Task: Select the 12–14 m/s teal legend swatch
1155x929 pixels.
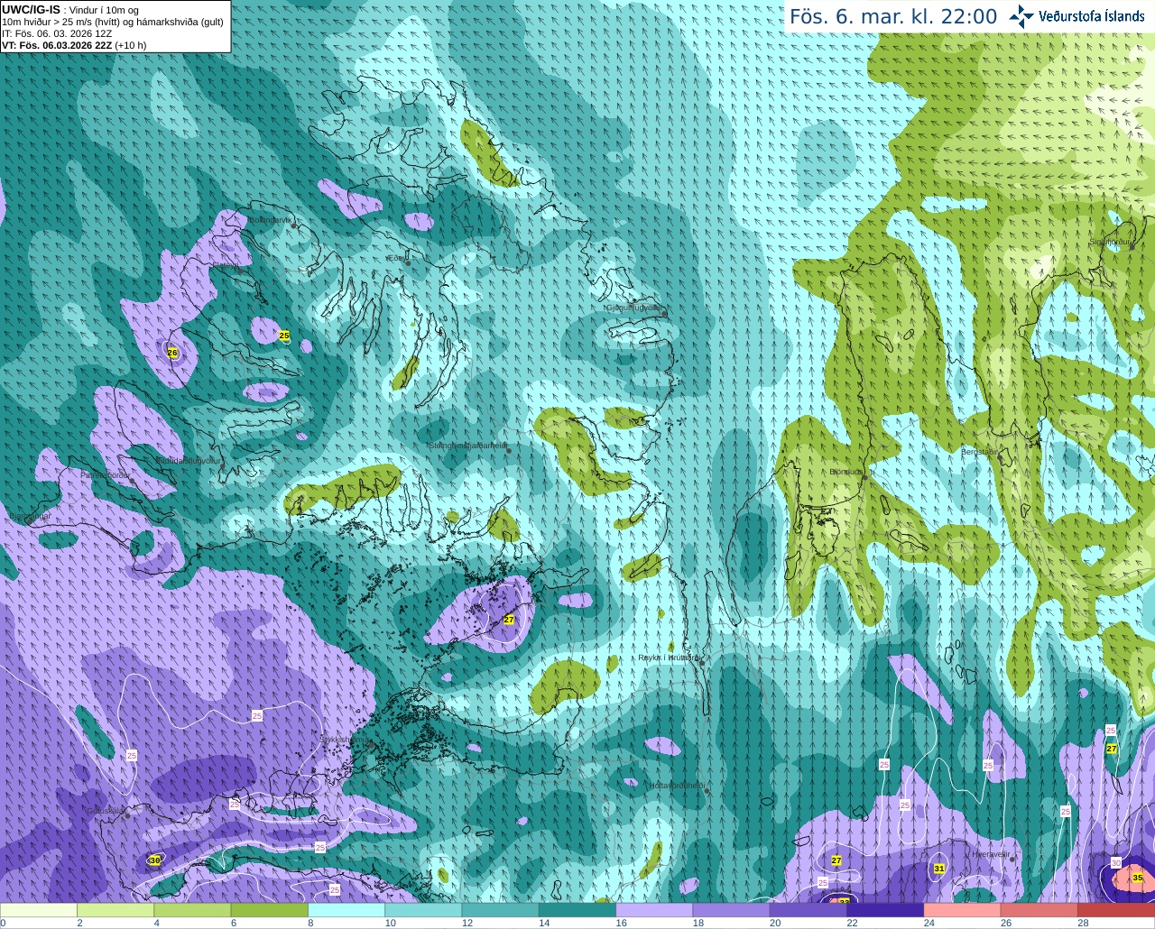Action: (500, 910)
